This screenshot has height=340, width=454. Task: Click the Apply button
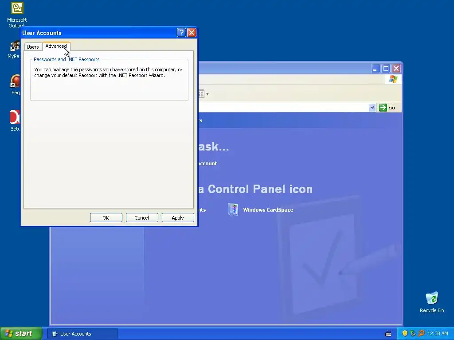[178, 218]
